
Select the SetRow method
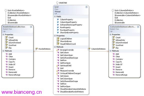click(63, 84)
